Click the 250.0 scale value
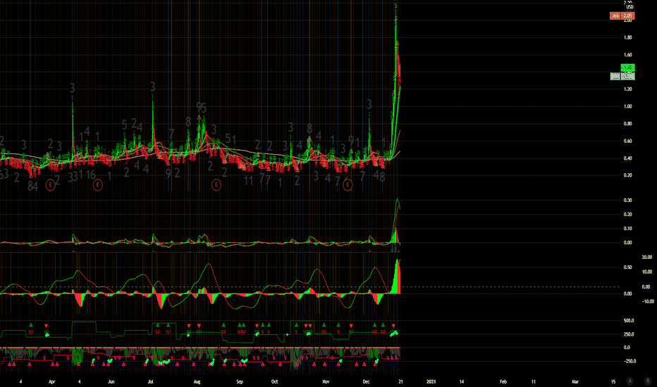The height and width of the screenshot is (387, 657). pos(629,334)
